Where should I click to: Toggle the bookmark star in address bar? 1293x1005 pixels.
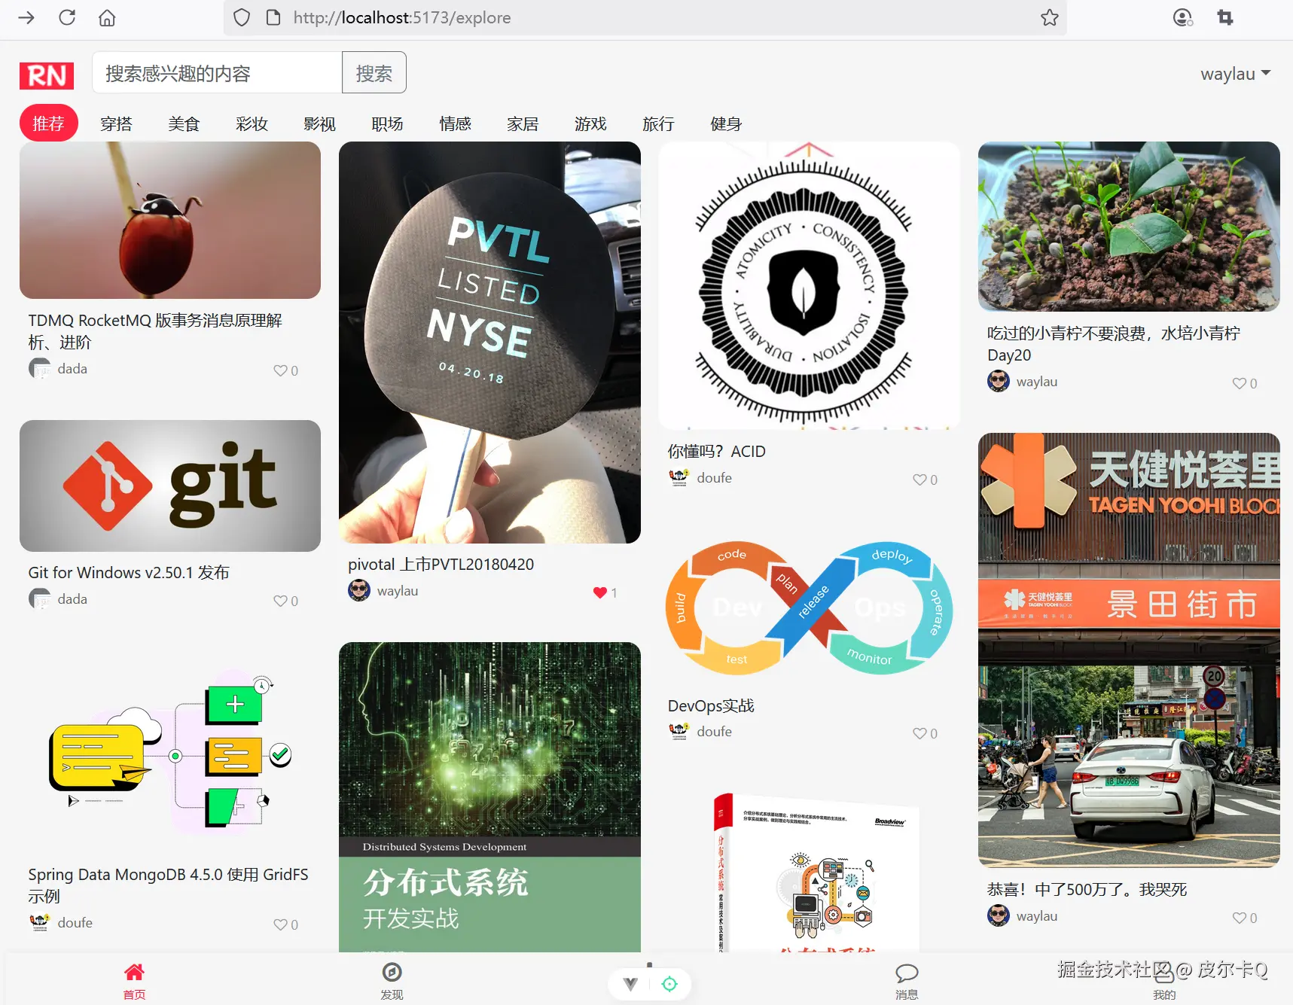(x=1049, y=17)
